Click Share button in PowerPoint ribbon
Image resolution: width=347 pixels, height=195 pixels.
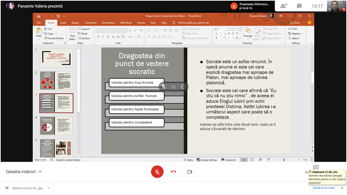[294, 23]
